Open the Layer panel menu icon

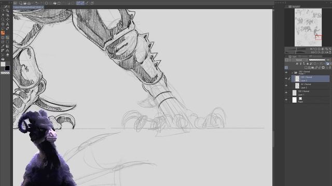click(286, 56)
